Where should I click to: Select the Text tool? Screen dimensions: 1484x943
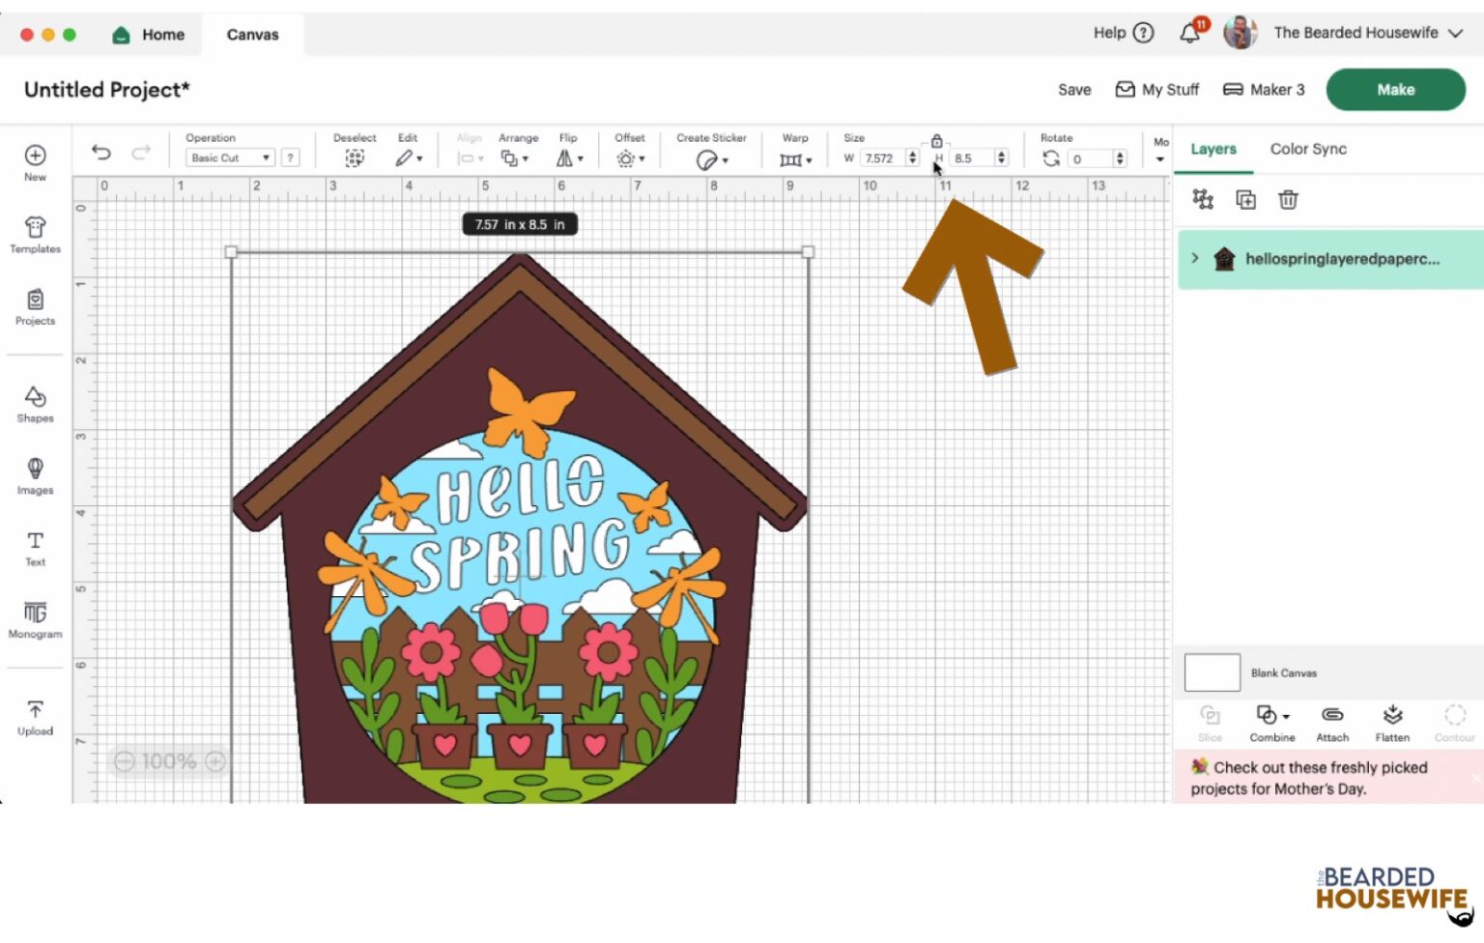35,549
